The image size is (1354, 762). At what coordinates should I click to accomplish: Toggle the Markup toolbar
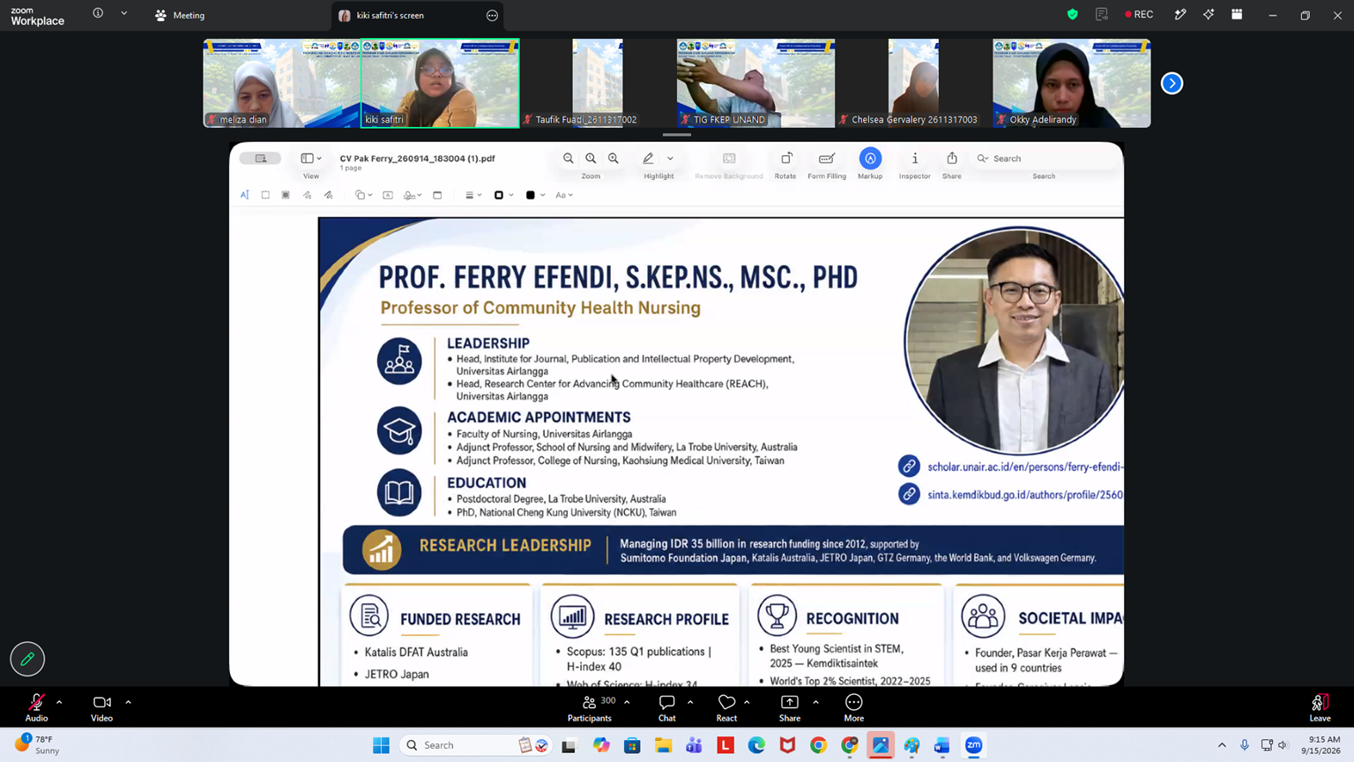coord(870,159)
